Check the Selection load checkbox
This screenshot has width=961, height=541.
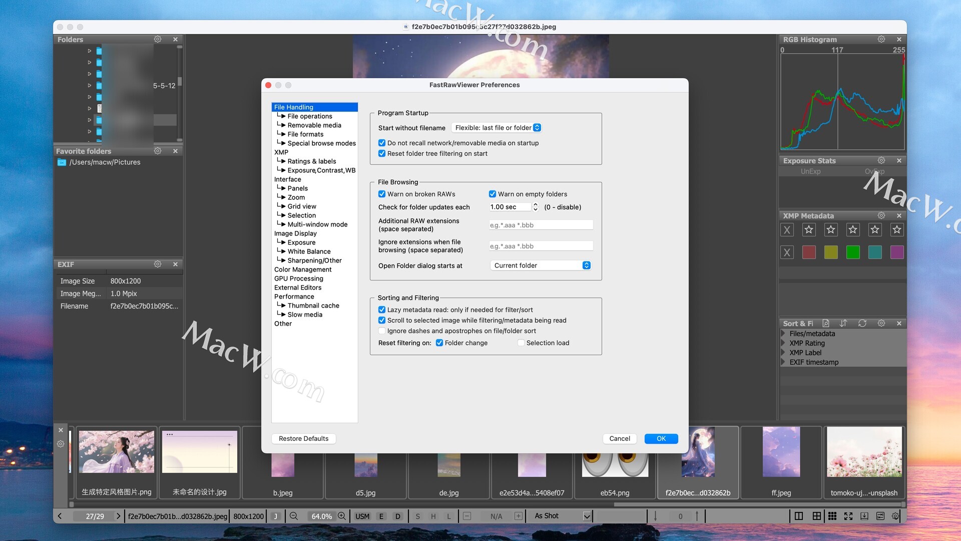coord(521,343)
